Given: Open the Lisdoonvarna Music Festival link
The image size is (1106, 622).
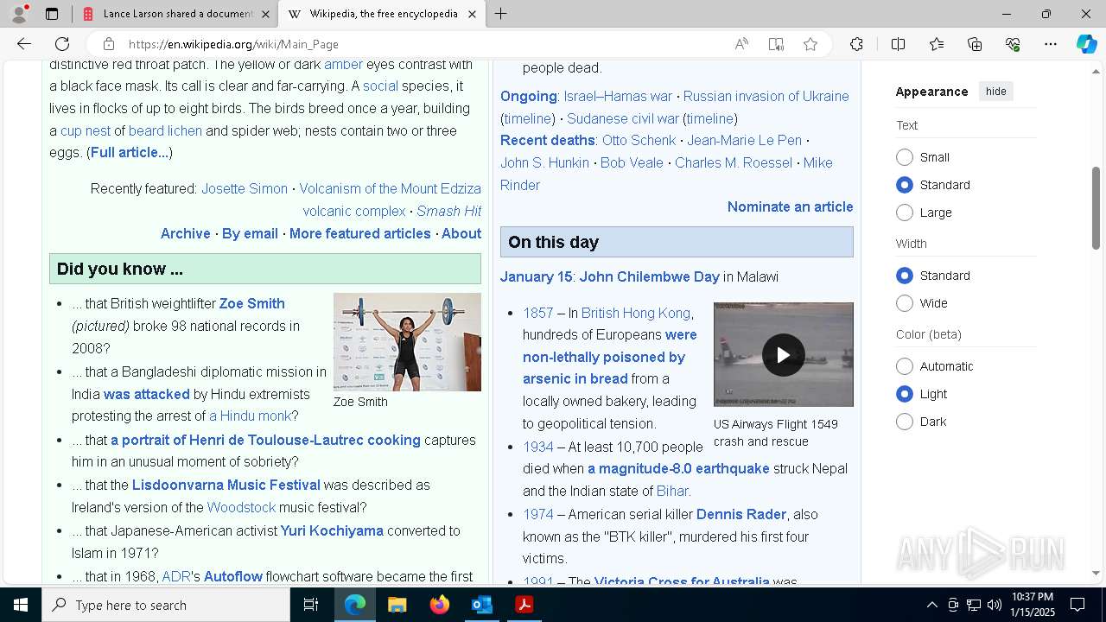Looking at the screenshot, I should coord(226,485).
